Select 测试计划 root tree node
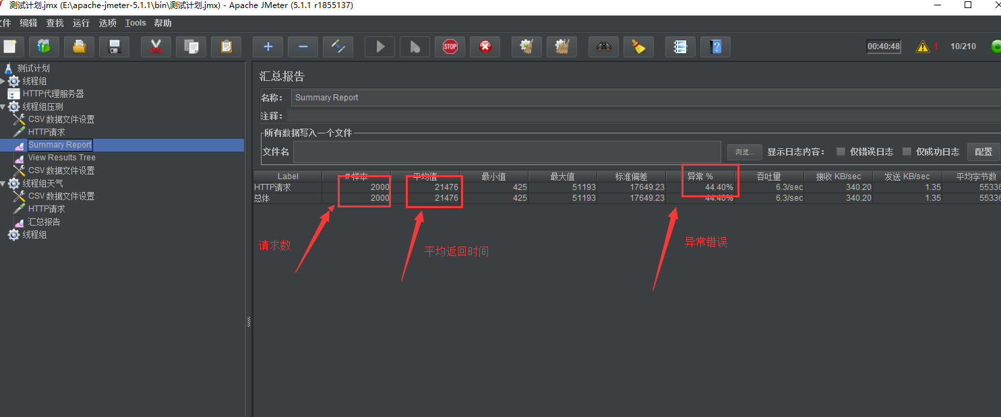The width and height of the screenshot is (1001, 417). click(33, 68)
